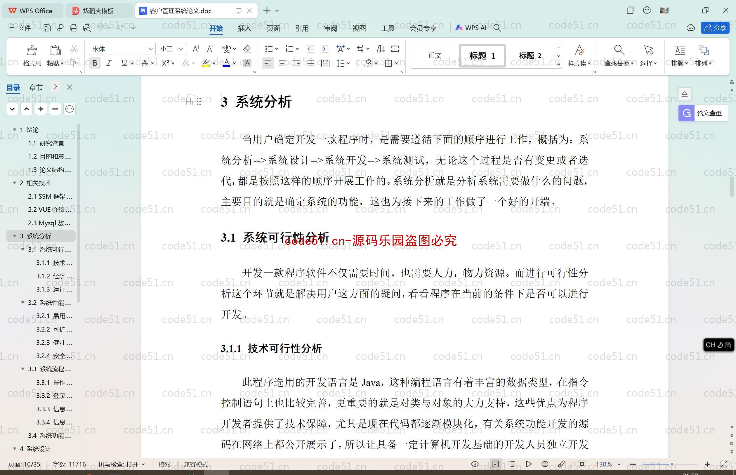The image size is (736, 475).
Task: Click the cloud sync icon near Share
Action: click(x=691, y=28)
